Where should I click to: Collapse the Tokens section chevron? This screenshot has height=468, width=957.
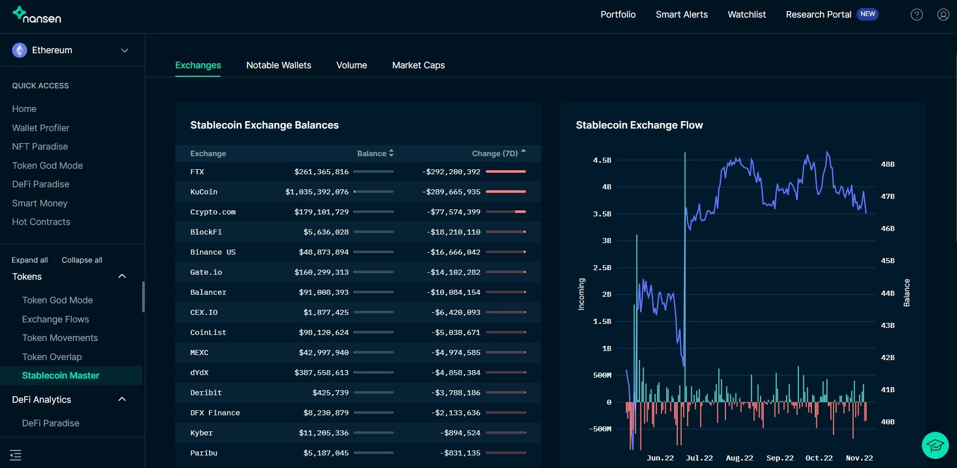pos(122,276)
